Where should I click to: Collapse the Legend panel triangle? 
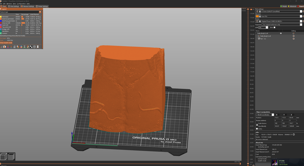tap(1, 9)
